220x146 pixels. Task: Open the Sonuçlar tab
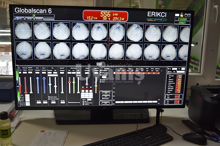[x=29, y=19]
